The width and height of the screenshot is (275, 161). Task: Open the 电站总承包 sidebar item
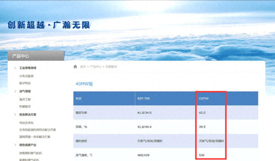(x=26, y=123)
